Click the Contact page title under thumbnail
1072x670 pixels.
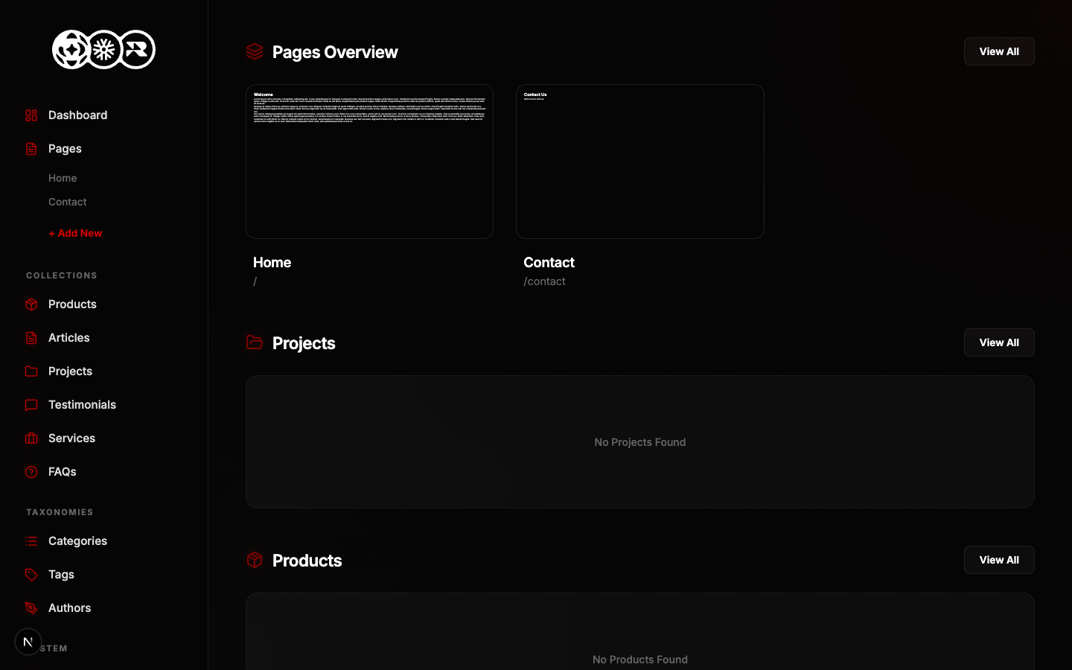tap(549, 262)
